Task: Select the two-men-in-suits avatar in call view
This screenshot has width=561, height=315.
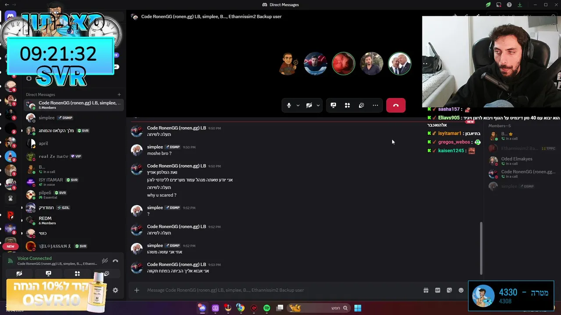Action: click(399, 64)
